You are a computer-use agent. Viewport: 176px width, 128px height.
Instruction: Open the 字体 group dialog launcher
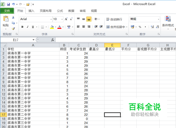pyautogui.click(x=73, y=34)
